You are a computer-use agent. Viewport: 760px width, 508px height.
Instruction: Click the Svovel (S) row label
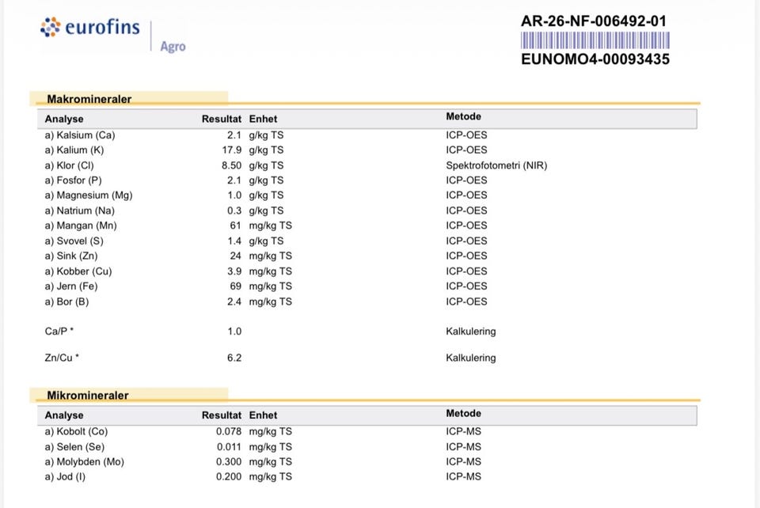point(74,241)
